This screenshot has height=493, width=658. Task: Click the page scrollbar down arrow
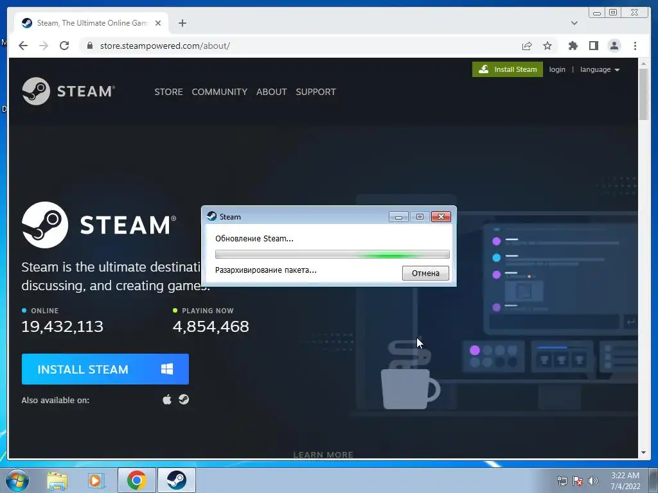(x=643, y=453)
